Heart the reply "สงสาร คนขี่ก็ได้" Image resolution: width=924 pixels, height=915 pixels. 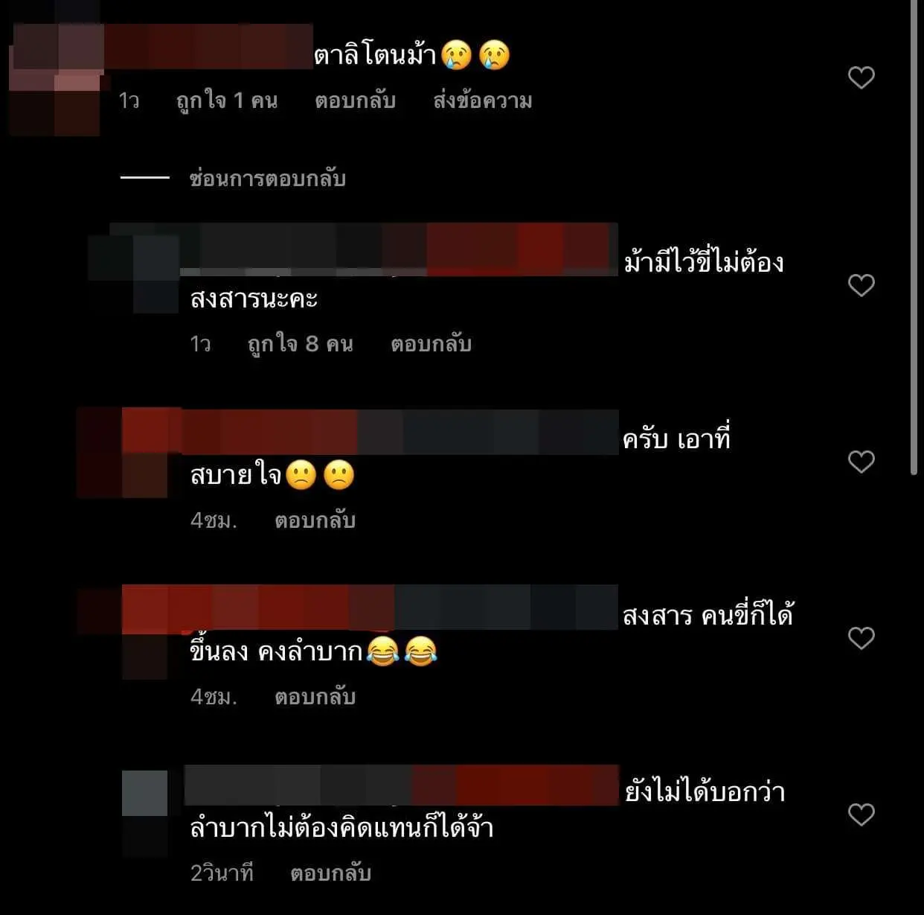tap(861, 638)
